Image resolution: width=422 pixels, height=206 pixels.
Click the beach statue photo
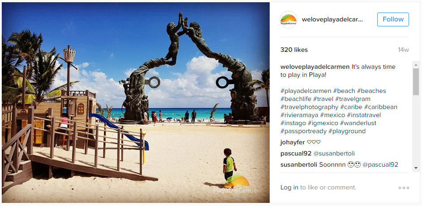pyautogui.click(x=136, y=103)
